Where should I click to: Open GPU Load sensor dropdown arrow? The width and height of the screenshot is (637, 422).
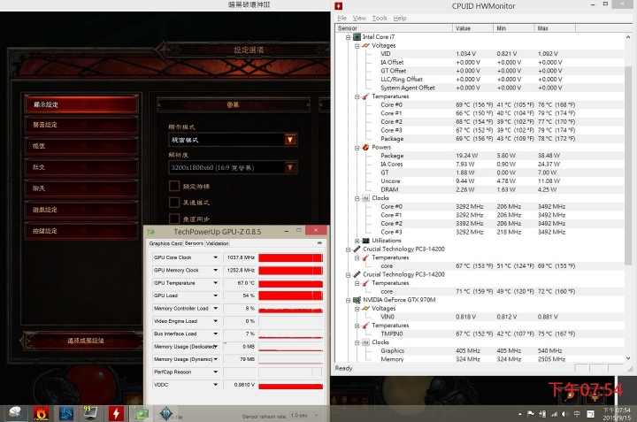pyautogui.click(x=215, y=295)
